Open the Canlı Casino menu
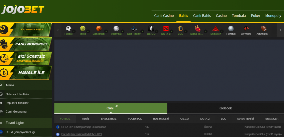Screen dimensions: 284x137 164,16
